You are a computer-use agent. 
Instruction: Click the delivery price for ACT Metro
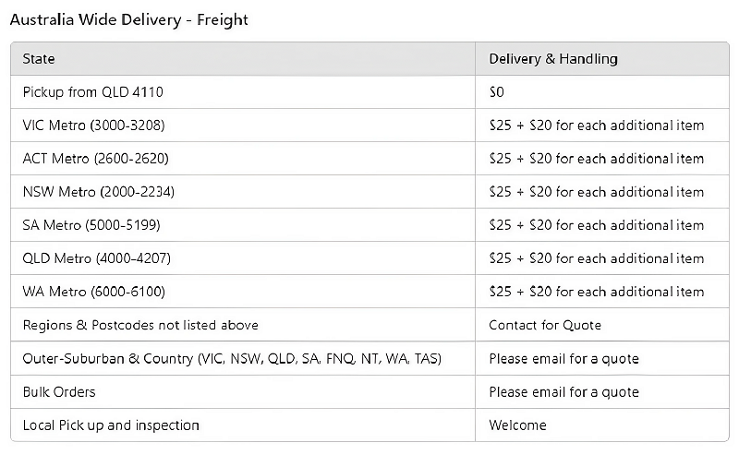coord(596,159)
